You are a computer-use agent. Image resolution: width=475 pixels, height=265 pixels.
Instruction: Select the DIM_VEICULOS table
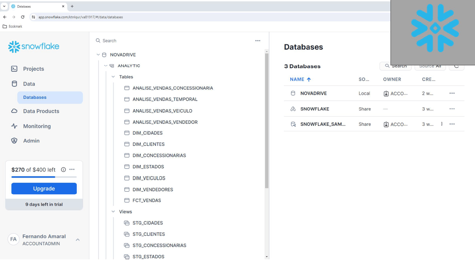(x=149, y=178)
